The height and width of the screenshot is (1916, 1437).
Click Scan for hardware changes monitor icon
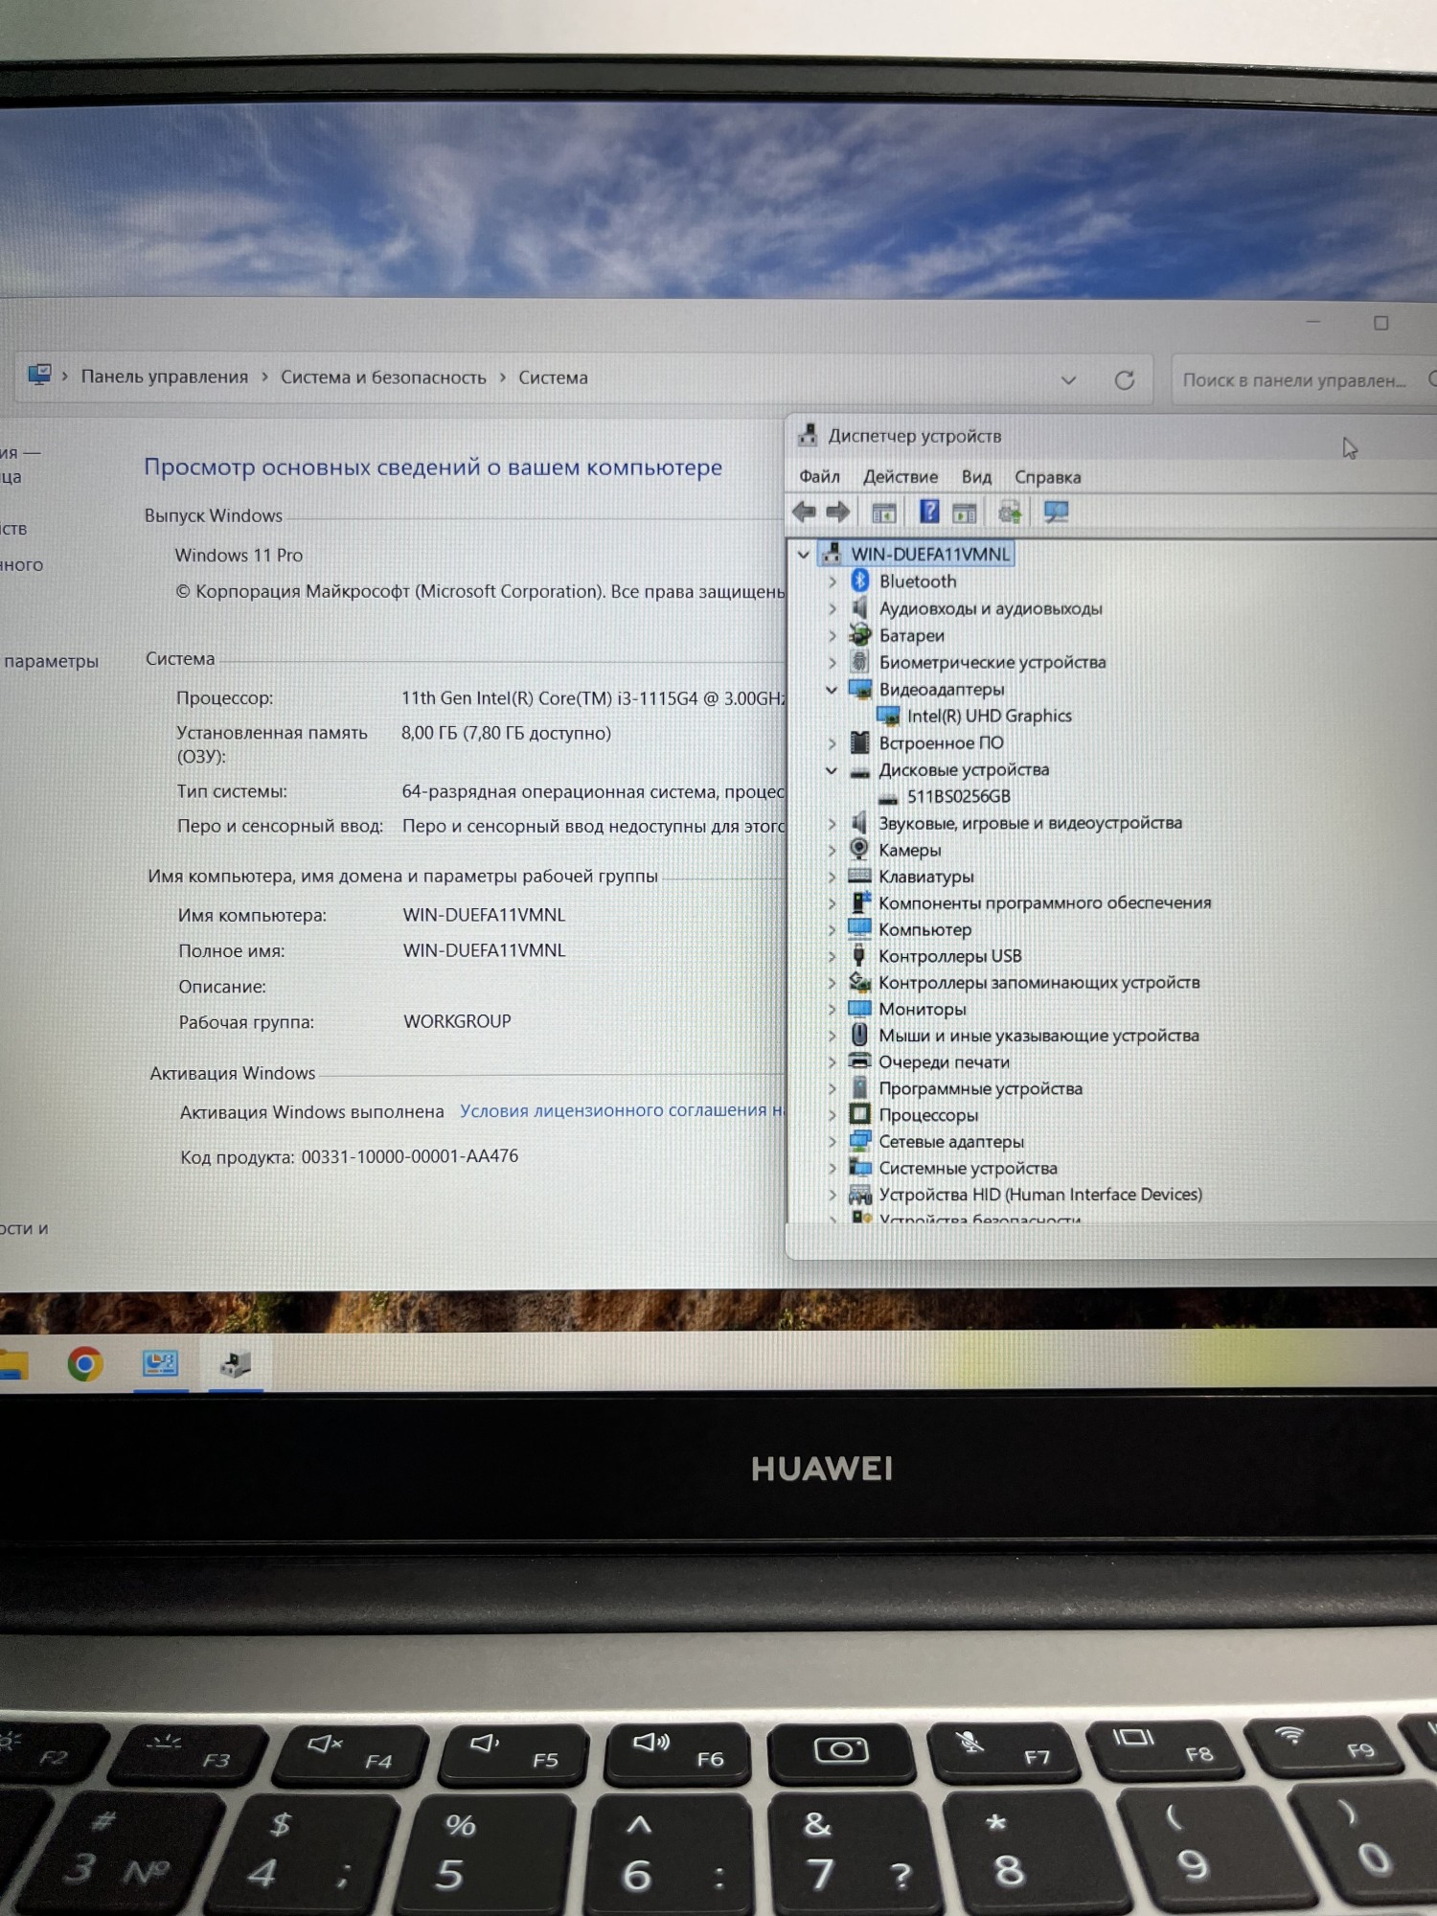tap(1056, 513)
